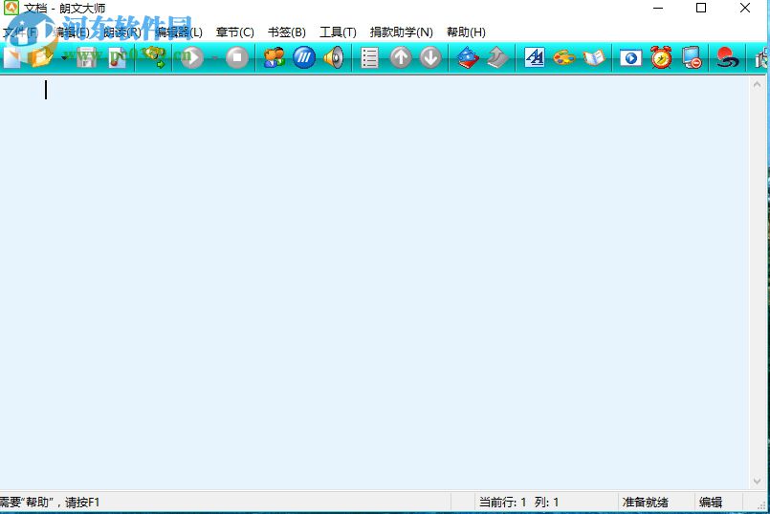This screenshot has height=514, width=770.
Task: Click the blue media player window icon
Action: click(631, 58)
